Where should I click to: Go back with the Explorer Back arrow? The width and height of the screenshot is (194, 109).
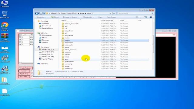[37, 13]
